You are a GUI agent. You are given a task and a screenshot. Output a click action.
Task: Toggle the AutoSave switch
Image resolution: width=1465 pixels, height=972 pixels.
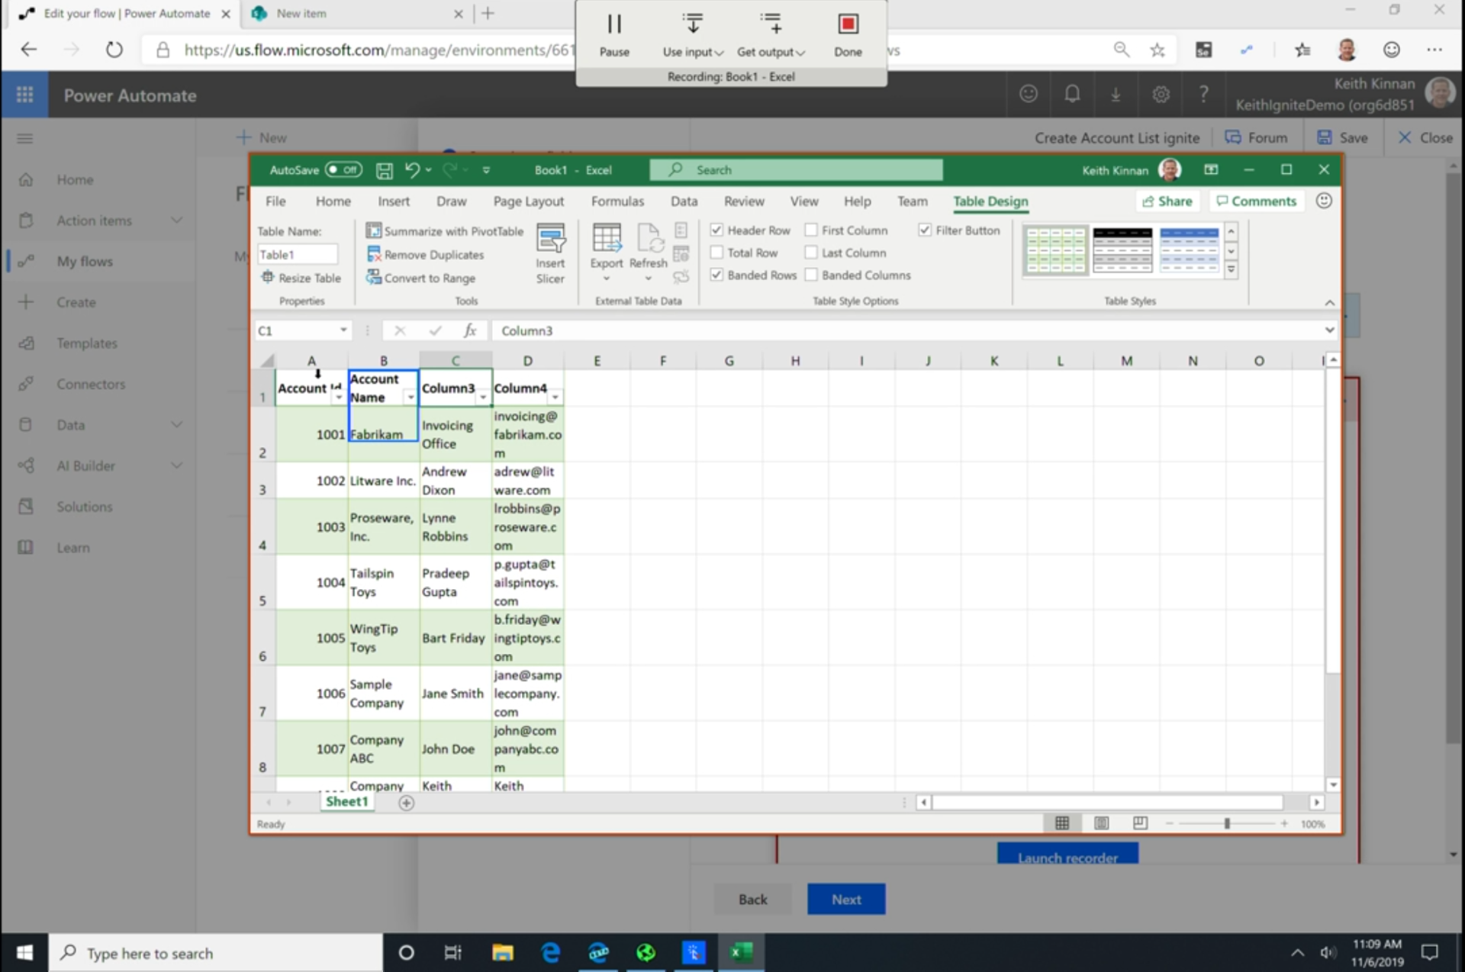343,169
